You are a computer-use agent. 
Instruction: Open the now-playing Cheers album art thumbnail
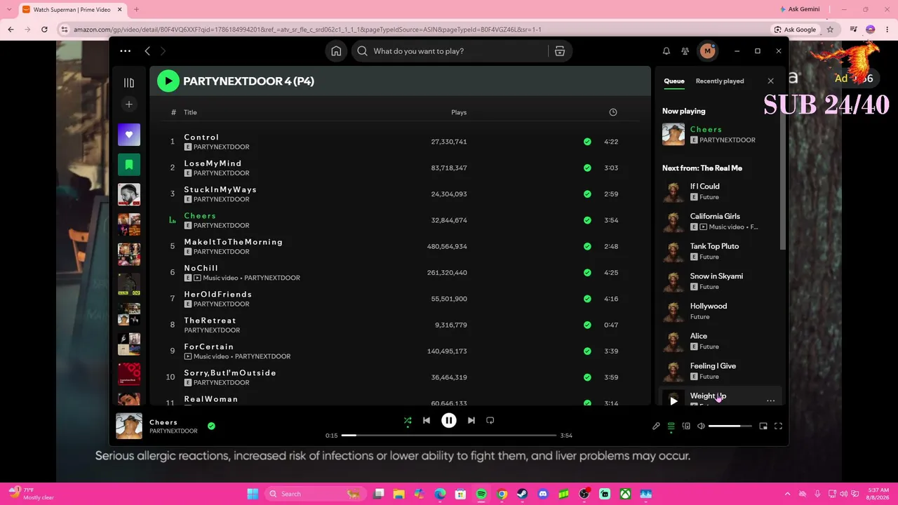(x=129, y=426)
